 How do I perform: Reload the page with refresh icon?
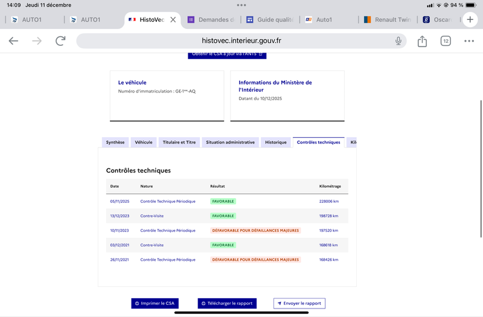click(60, 41)
